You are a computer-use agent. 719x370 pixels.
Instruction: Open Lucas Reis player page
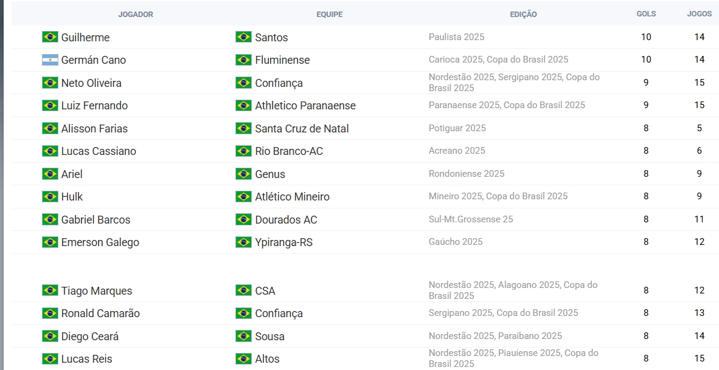point(86,359)
